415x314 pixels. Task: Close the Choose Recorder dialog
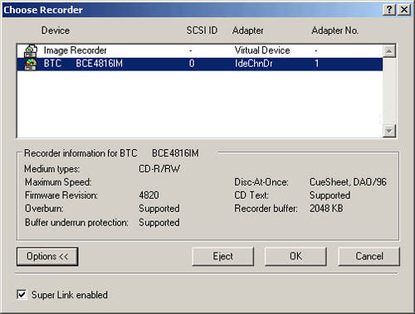(x=404, y=10)
